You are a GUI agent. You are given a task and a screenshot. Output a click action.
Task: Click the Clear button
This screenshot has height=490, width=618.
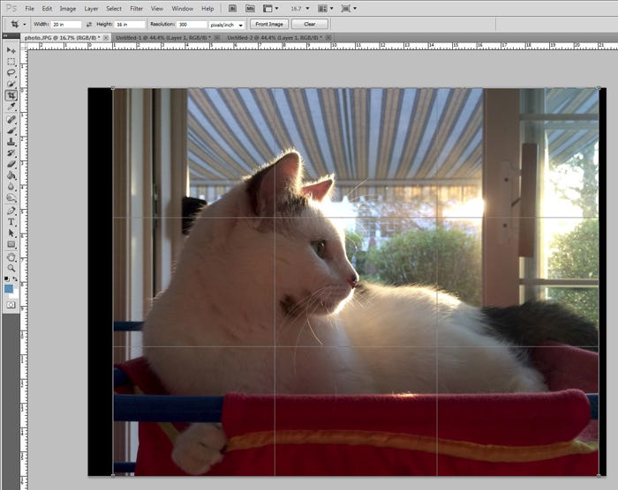310,25
